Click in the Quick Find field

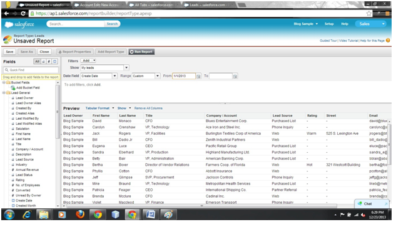(x=31, y=70)
